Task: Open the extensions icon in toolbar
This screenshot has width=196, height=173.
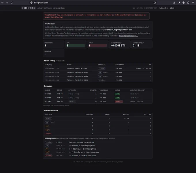Action: (x=188, y=3)
